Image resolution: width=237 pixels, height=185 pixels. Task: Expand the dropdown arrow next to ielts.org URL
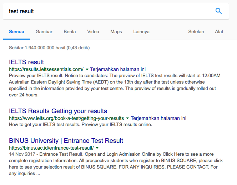click(x=127, y=118)
